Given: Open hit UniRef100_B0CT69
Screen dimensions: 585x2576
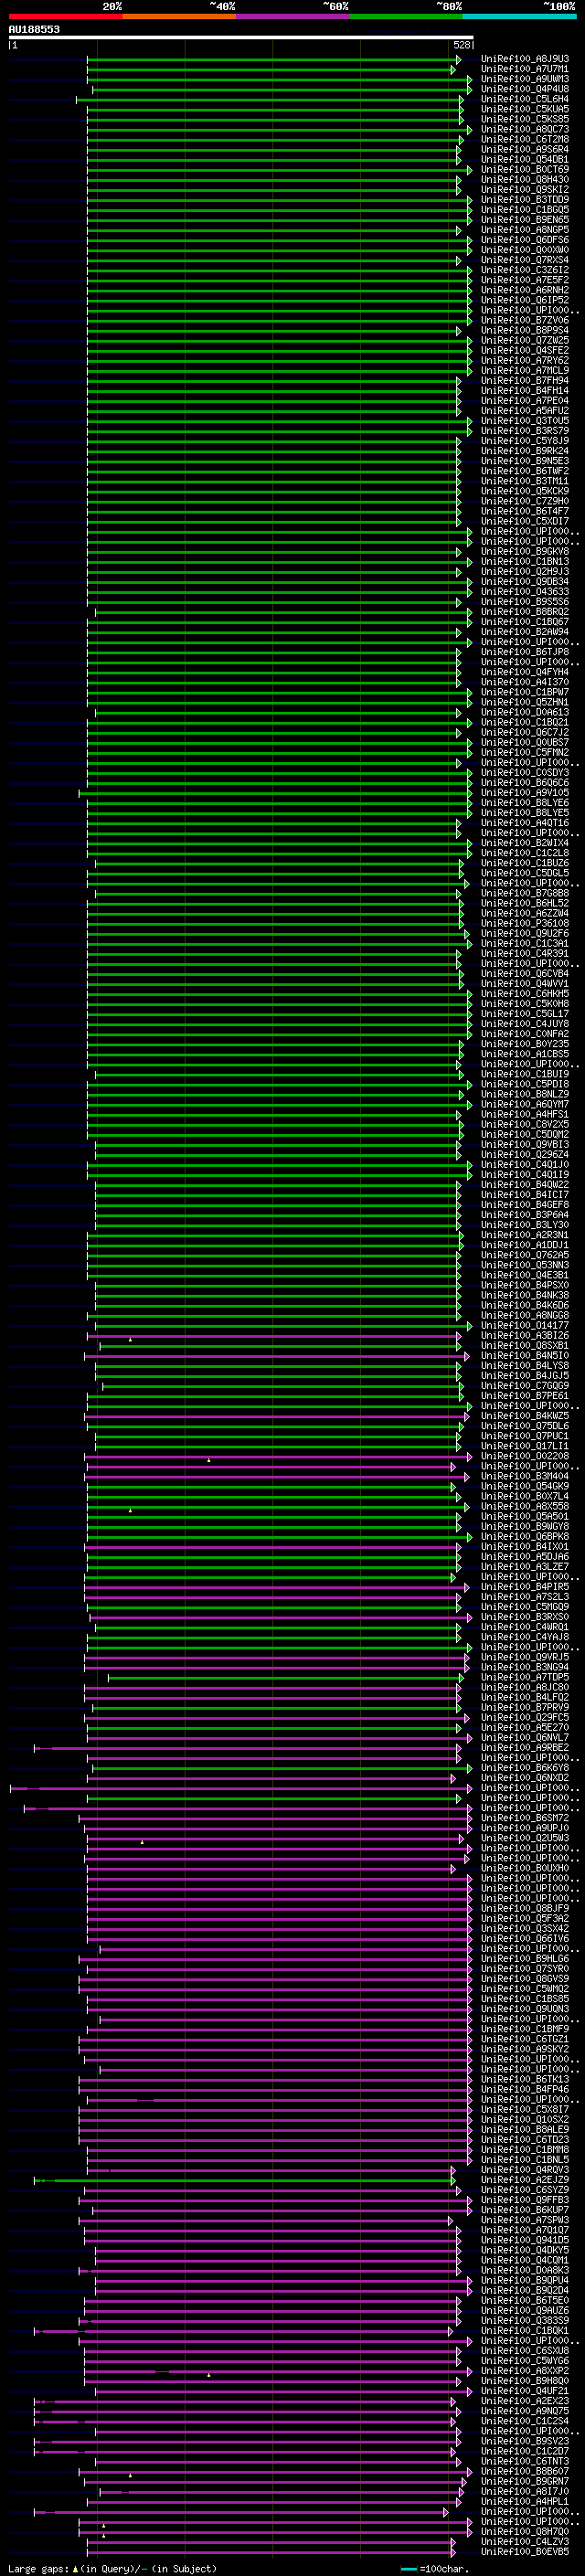Looking at the screenshot, I should [525, 169].
